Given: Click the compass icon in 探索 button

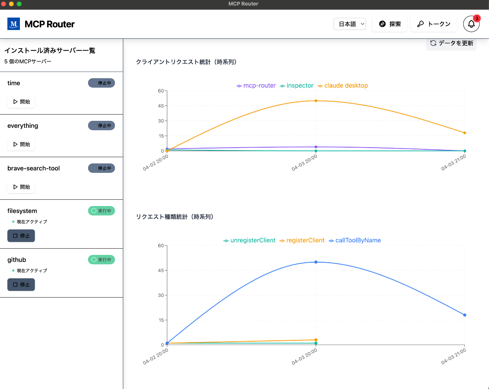Looking at the screenshot, I should [382, 24].
